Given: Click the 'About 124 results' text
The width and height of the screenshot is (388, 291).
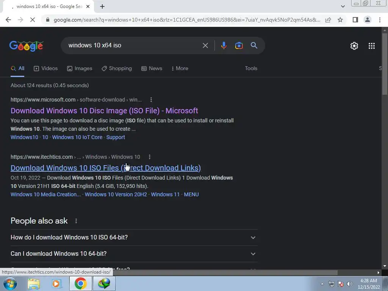Looking at the screenshot, I should pyautogui.click(x=50, y=85).
